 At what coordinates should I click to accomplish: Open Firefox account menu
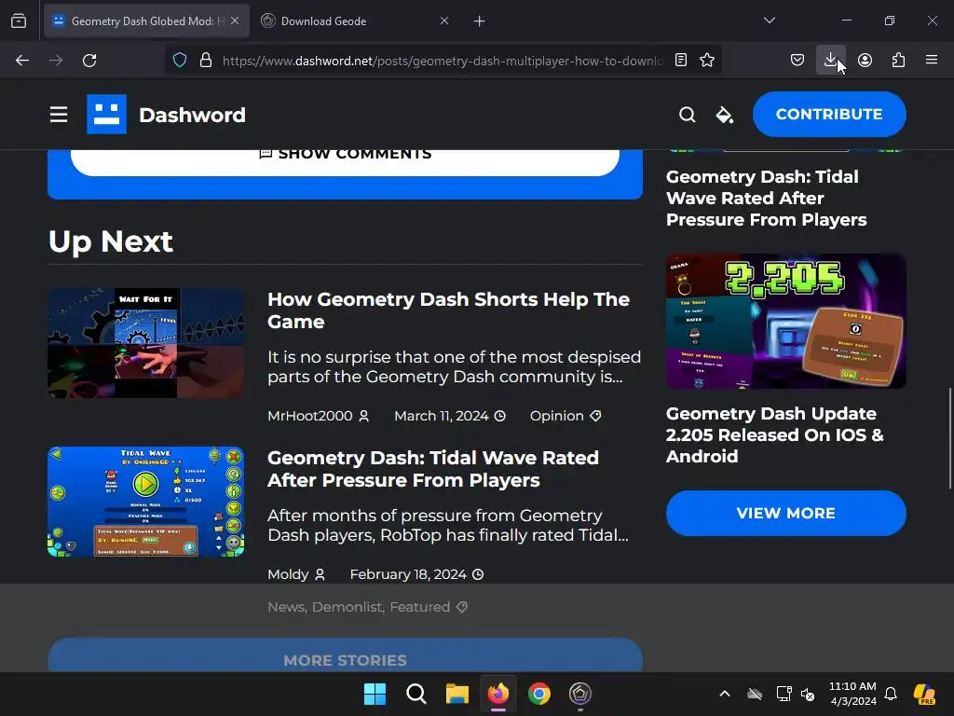point(865,61)
